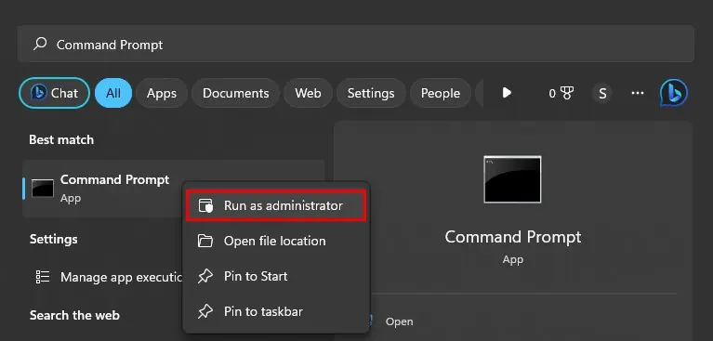Image resolution: width=713 pixels, height=341 pixels.
Task: Choose Pin to taskbar
Action: click(276, 311)
